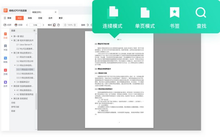Select the 3.3.2 outline entry

point(26,73)
